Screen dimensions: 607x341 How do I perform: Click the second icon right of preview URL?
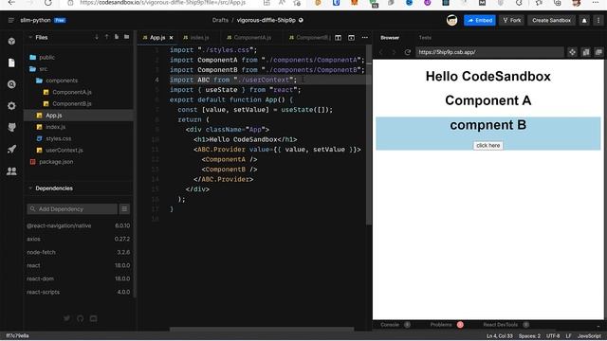pos(586,52)
